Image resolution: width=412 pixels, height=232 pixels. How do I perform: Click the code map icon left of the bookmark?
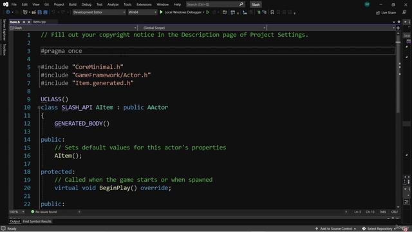[x=265, y=12]
